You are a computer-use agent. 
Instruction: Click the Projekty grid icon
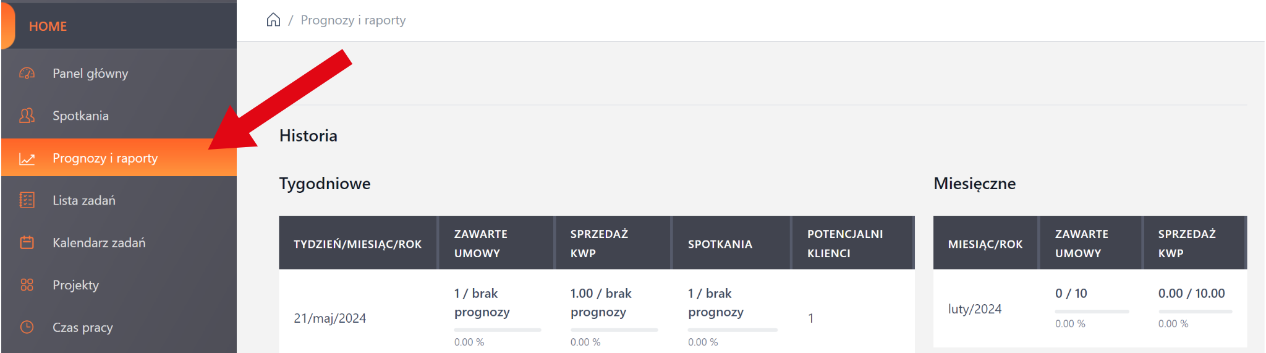coord(27,285)
